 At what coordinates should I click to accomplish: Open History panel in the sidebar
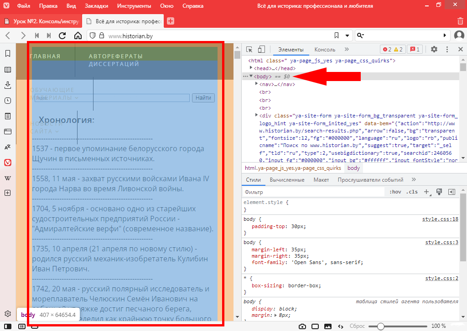tap(8, 101)
